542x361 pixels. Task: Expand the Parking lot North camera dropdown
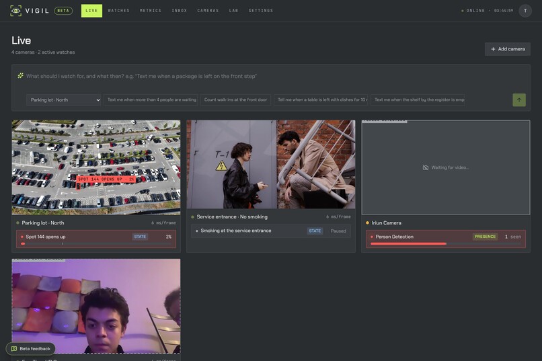(x=64, y=100)
